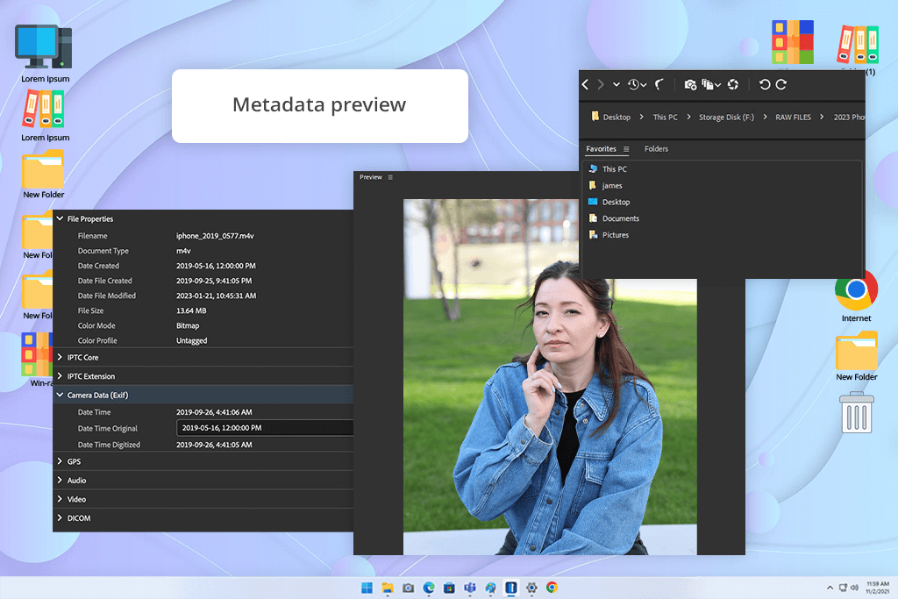
Task: Click Storage Disk (F:) in the breadcrumb
Action: (726, 117)
